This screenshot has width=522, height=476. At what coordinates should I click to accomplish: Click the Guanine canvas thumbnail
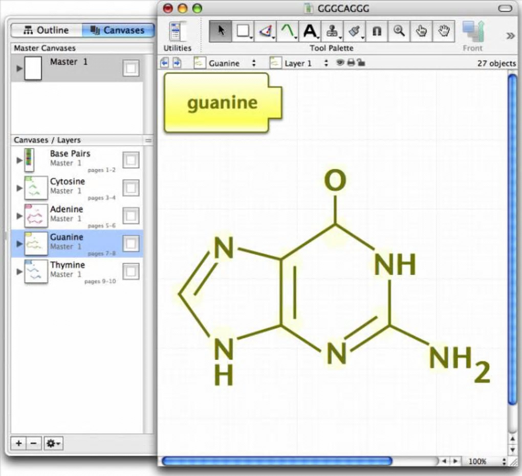pyautogui.click(x=36, y=244)
